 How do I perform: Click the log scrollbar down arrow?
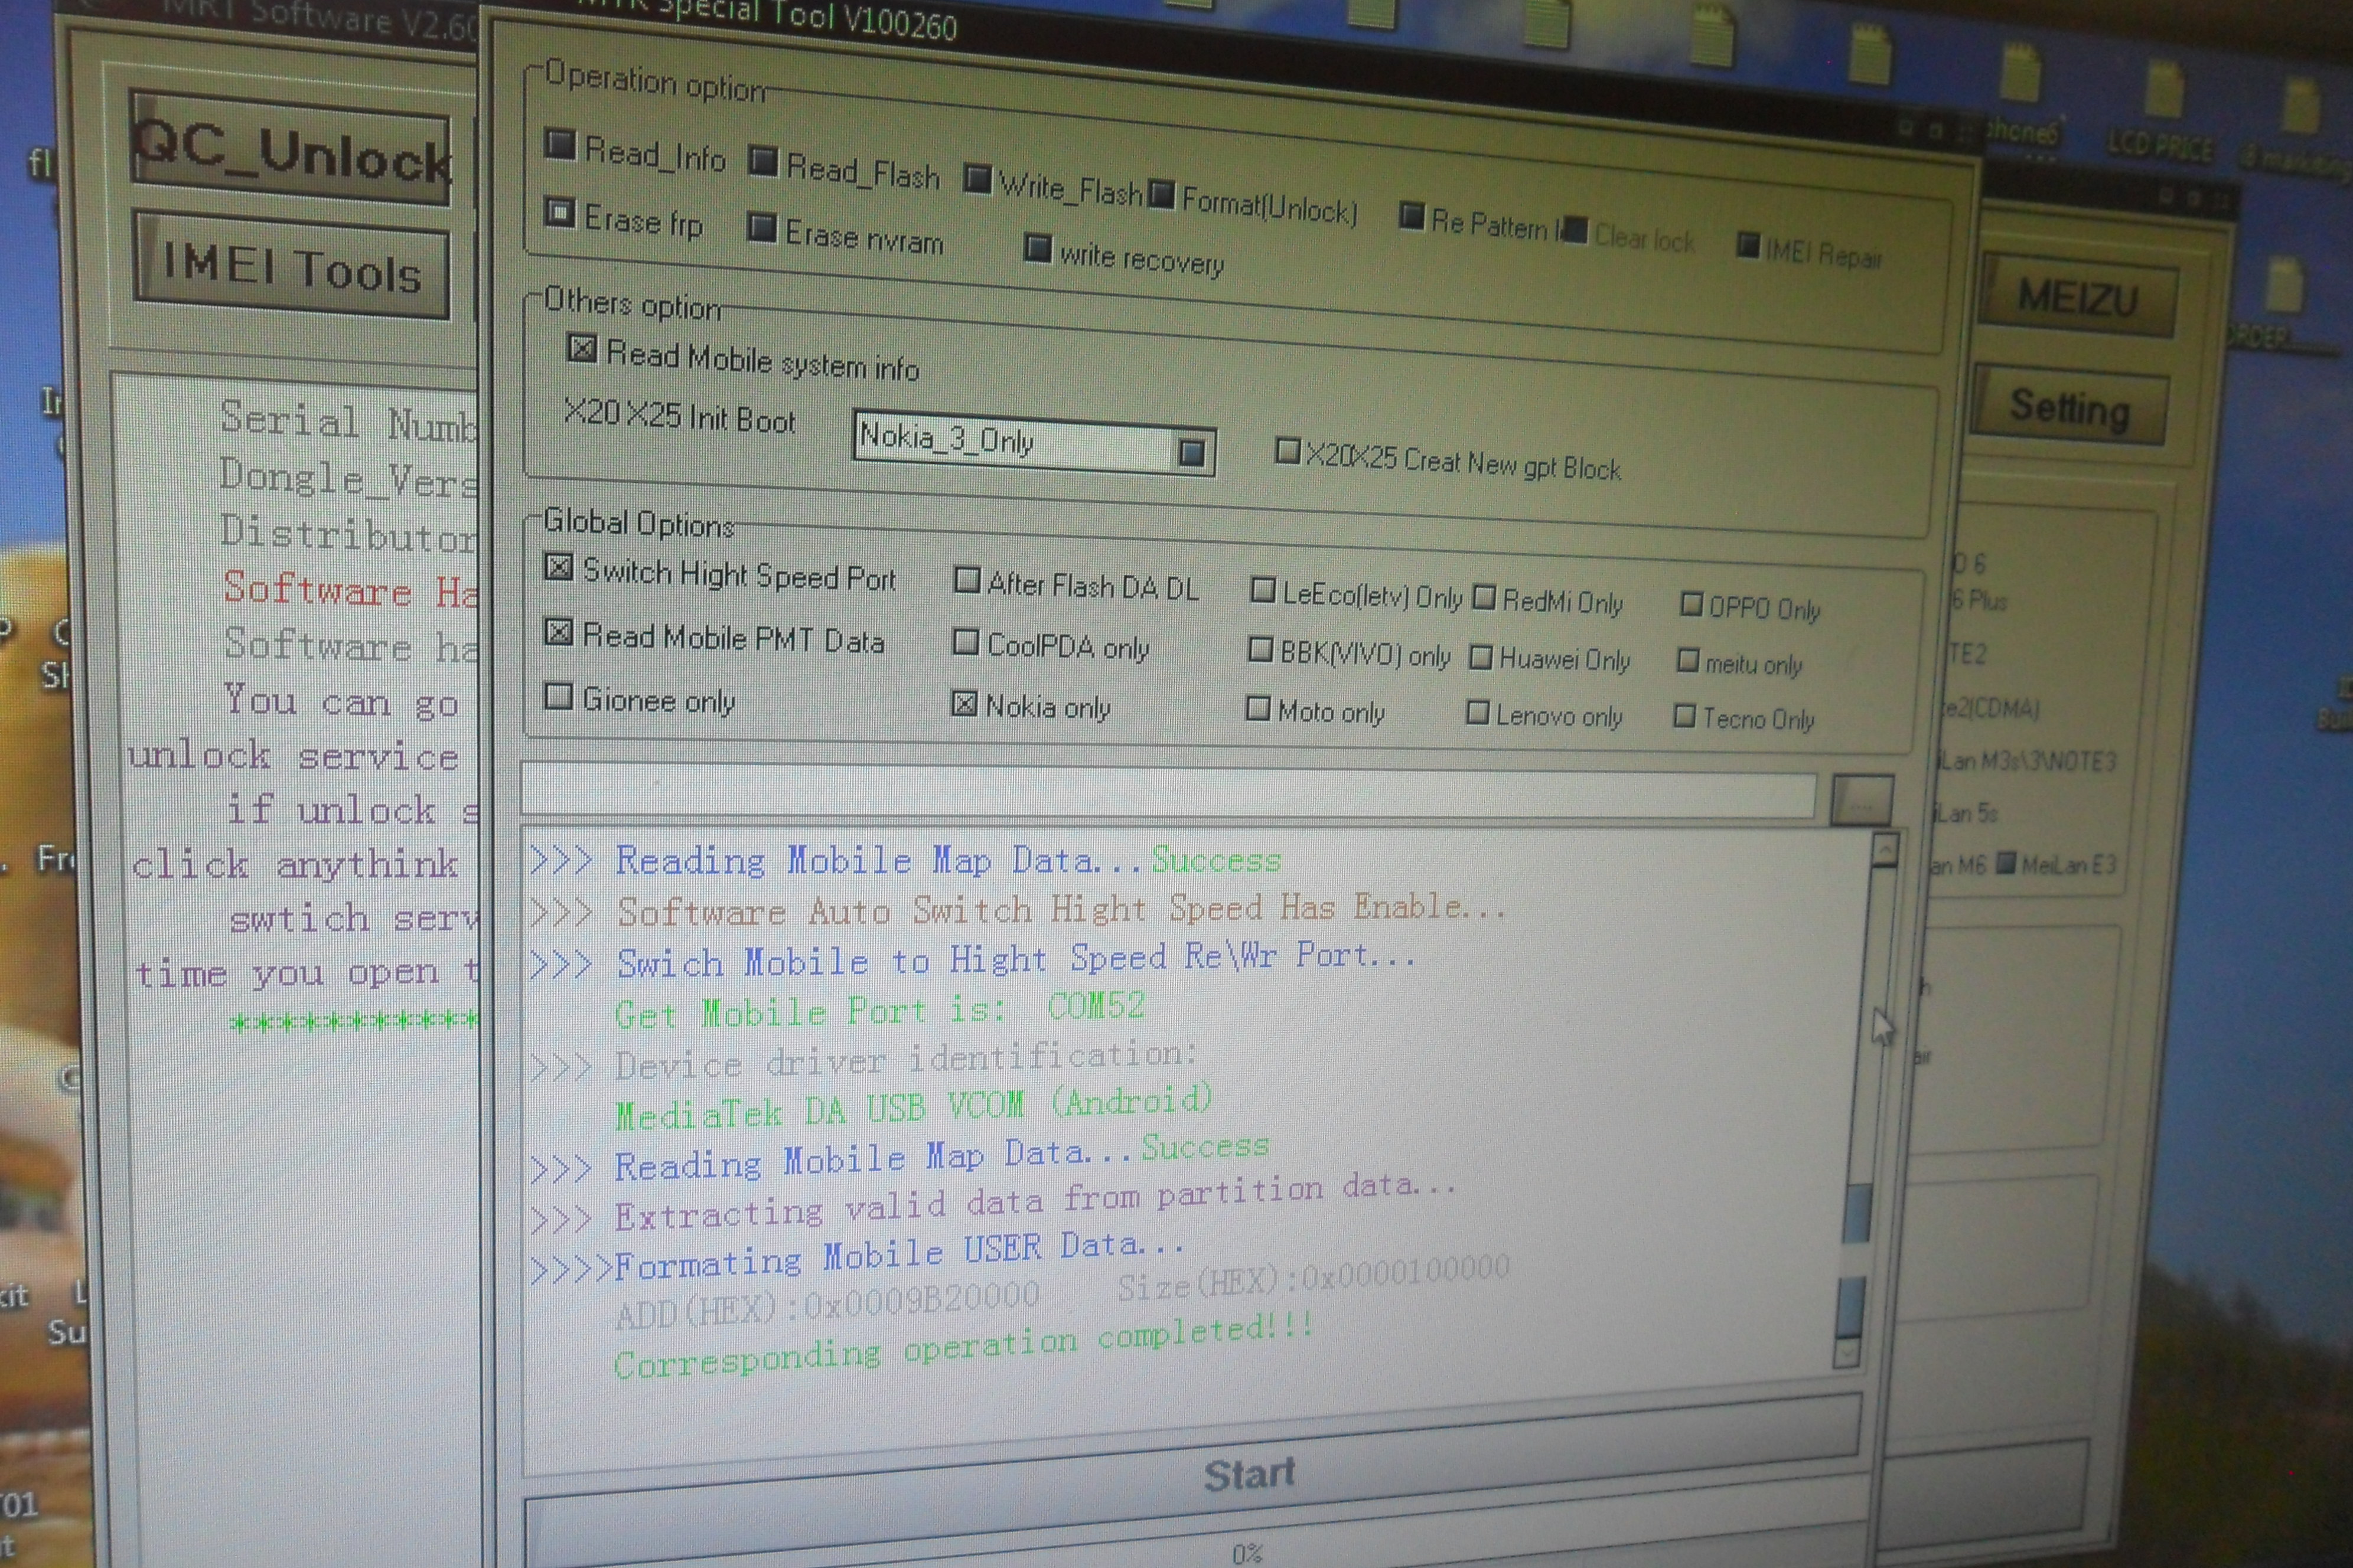pyautogui.click(x=1847, y=1352)
